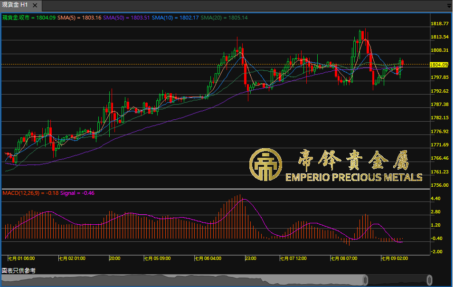This screenshot has width=454, height=287.
Task: Grab the left handle of range navigator
Action: (365, 280)
